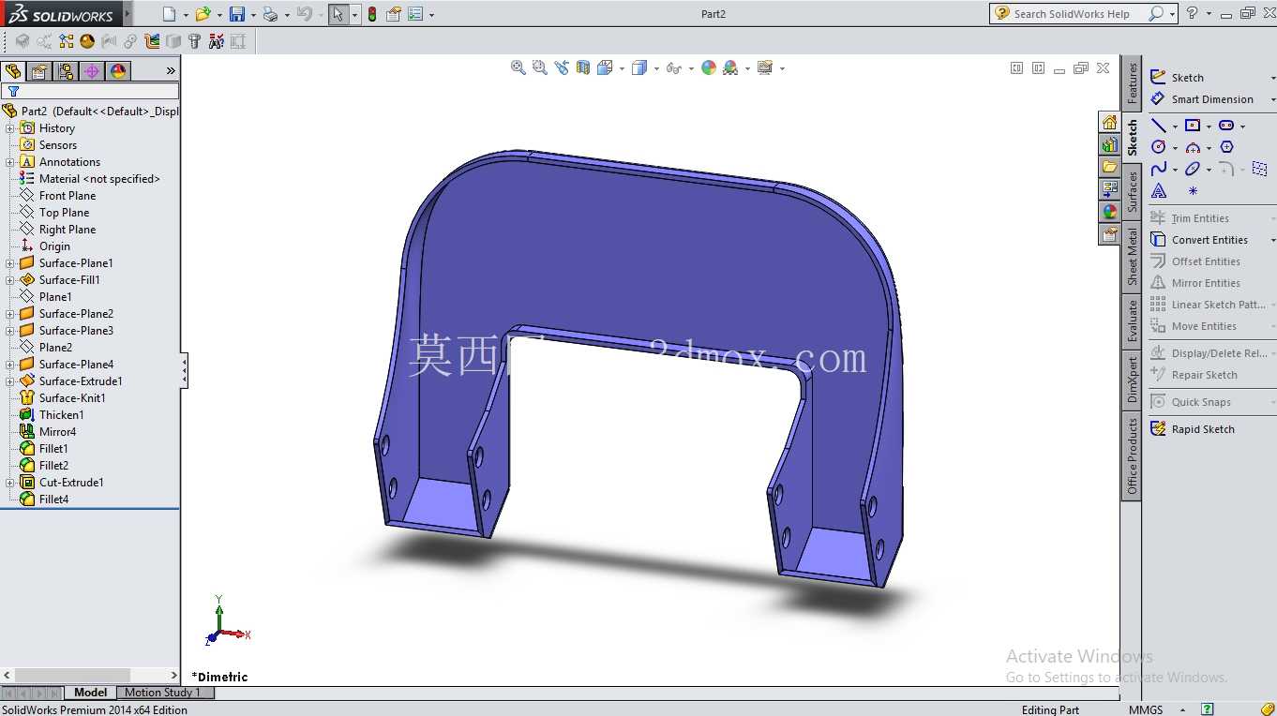Switch to the Surfaces command tab
This screenshot has width=1277, height=716.
pyautogui.click(x=1132, y=191)
